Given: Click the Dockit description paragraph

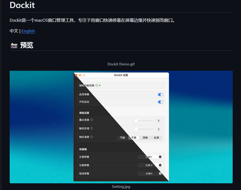Looking at the screenshot, I should [x=92, y=20].
